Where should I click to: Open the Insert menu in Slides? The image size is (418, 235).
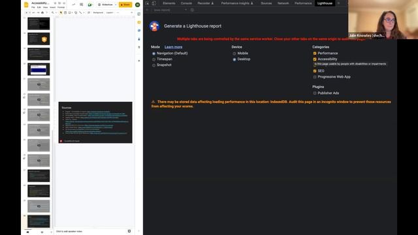53,7
